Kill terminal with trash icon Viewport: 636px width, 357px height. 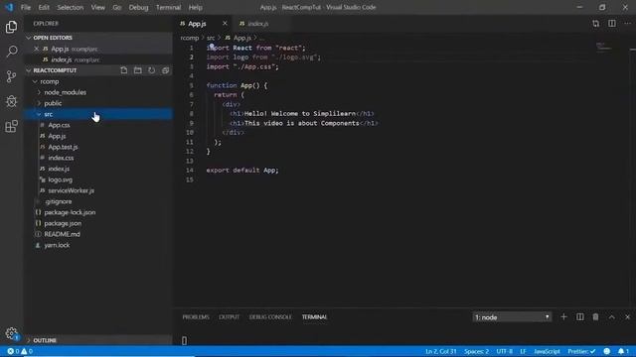(595, 317)
